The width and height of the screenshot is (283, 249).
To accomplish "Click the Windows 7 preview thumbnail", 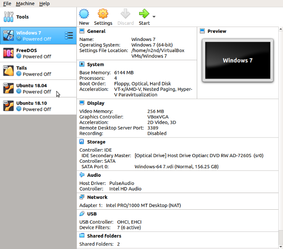I will click(x=238, y=60).
